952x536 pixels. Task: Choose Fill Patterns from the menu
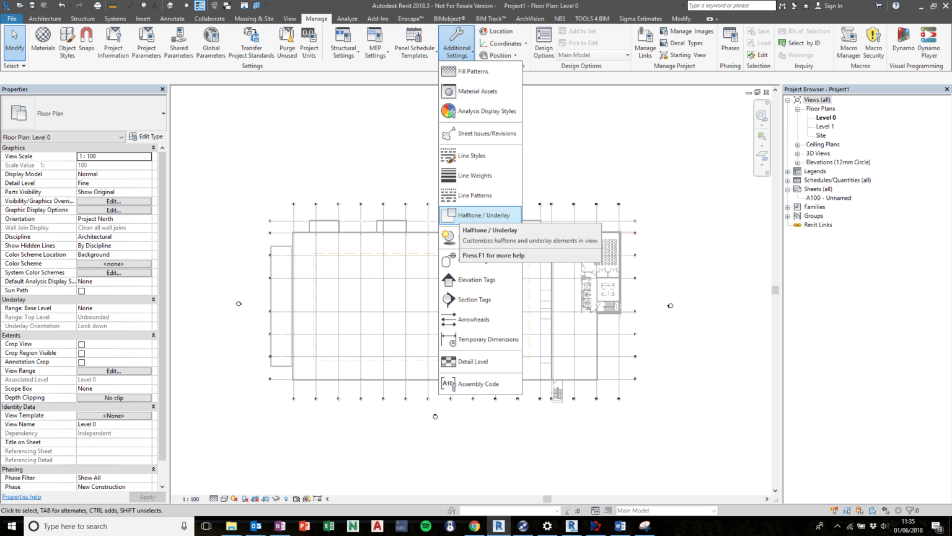(480, 71)
